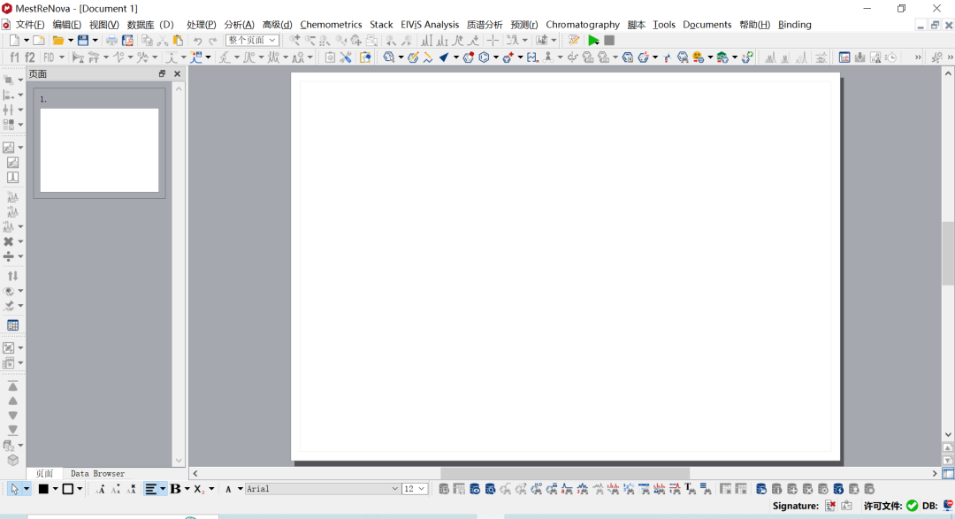Click the black fill color swatch
The width and height of the screenshot is (955, 519).
coord(42,489)
